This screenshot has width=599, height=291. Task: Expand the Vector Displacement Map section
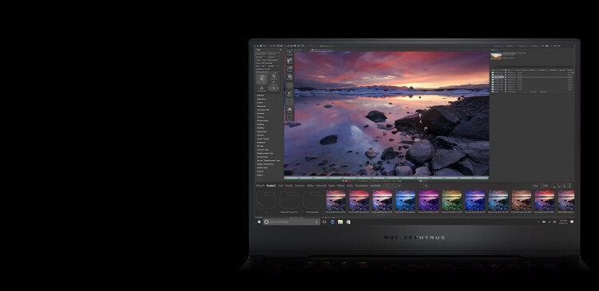coord(268,160)
